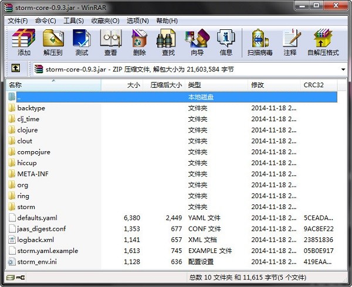Open the 帮助(H) menu
352x287 pixels.
point(167,21)
